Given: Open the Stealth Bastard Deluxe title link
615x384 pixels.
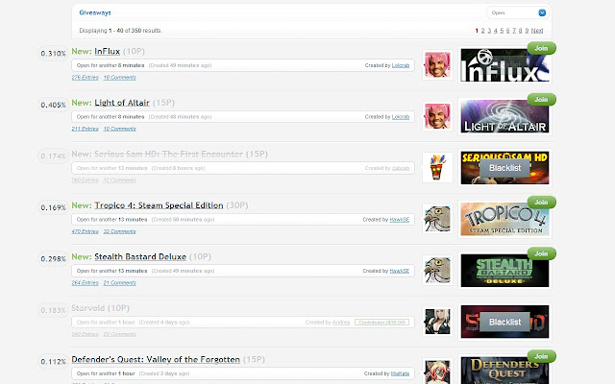Looking at the screenshot, I should 140,256.
